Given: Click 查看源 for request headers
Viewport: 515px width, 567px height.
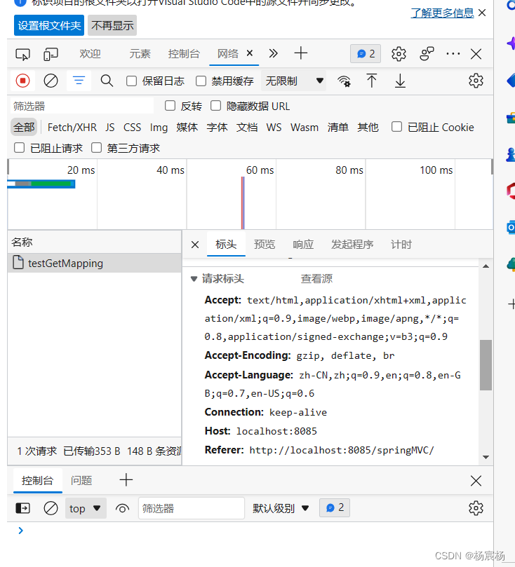Looking at the screenshot, I should click(316, 279).
